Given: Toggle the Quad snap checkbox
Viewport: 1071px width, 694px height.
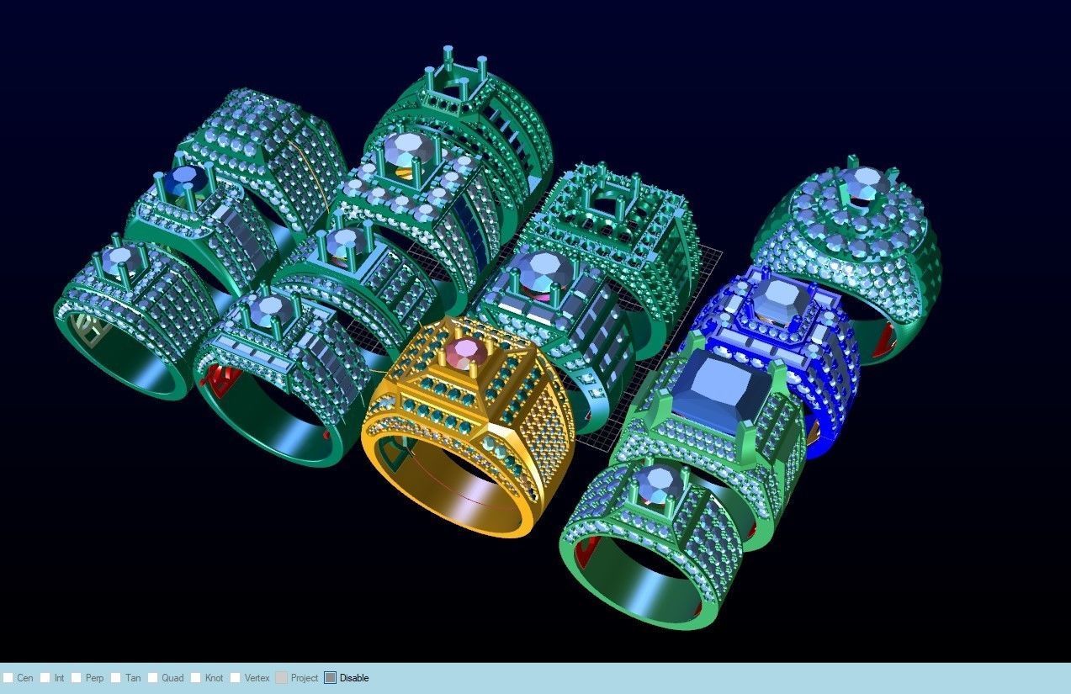Looking at the screenshot, I should [153, 678].
